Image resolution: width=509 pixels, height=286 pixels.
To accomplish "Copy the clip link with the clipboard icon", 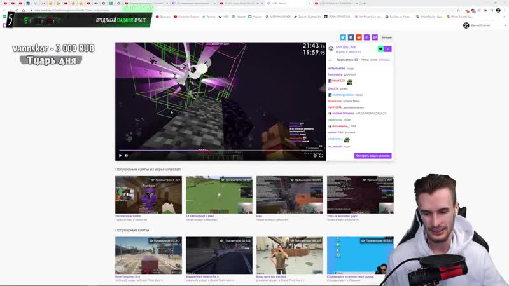I will 375,37.
